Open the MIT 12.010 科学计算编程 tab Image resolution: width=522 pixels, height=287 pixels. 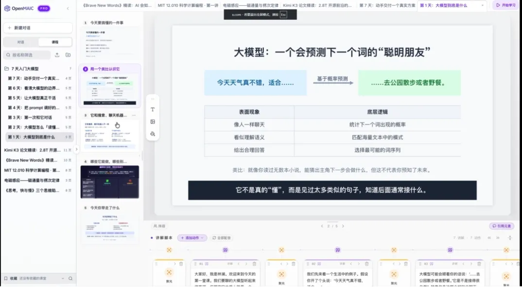pos(188,5)
